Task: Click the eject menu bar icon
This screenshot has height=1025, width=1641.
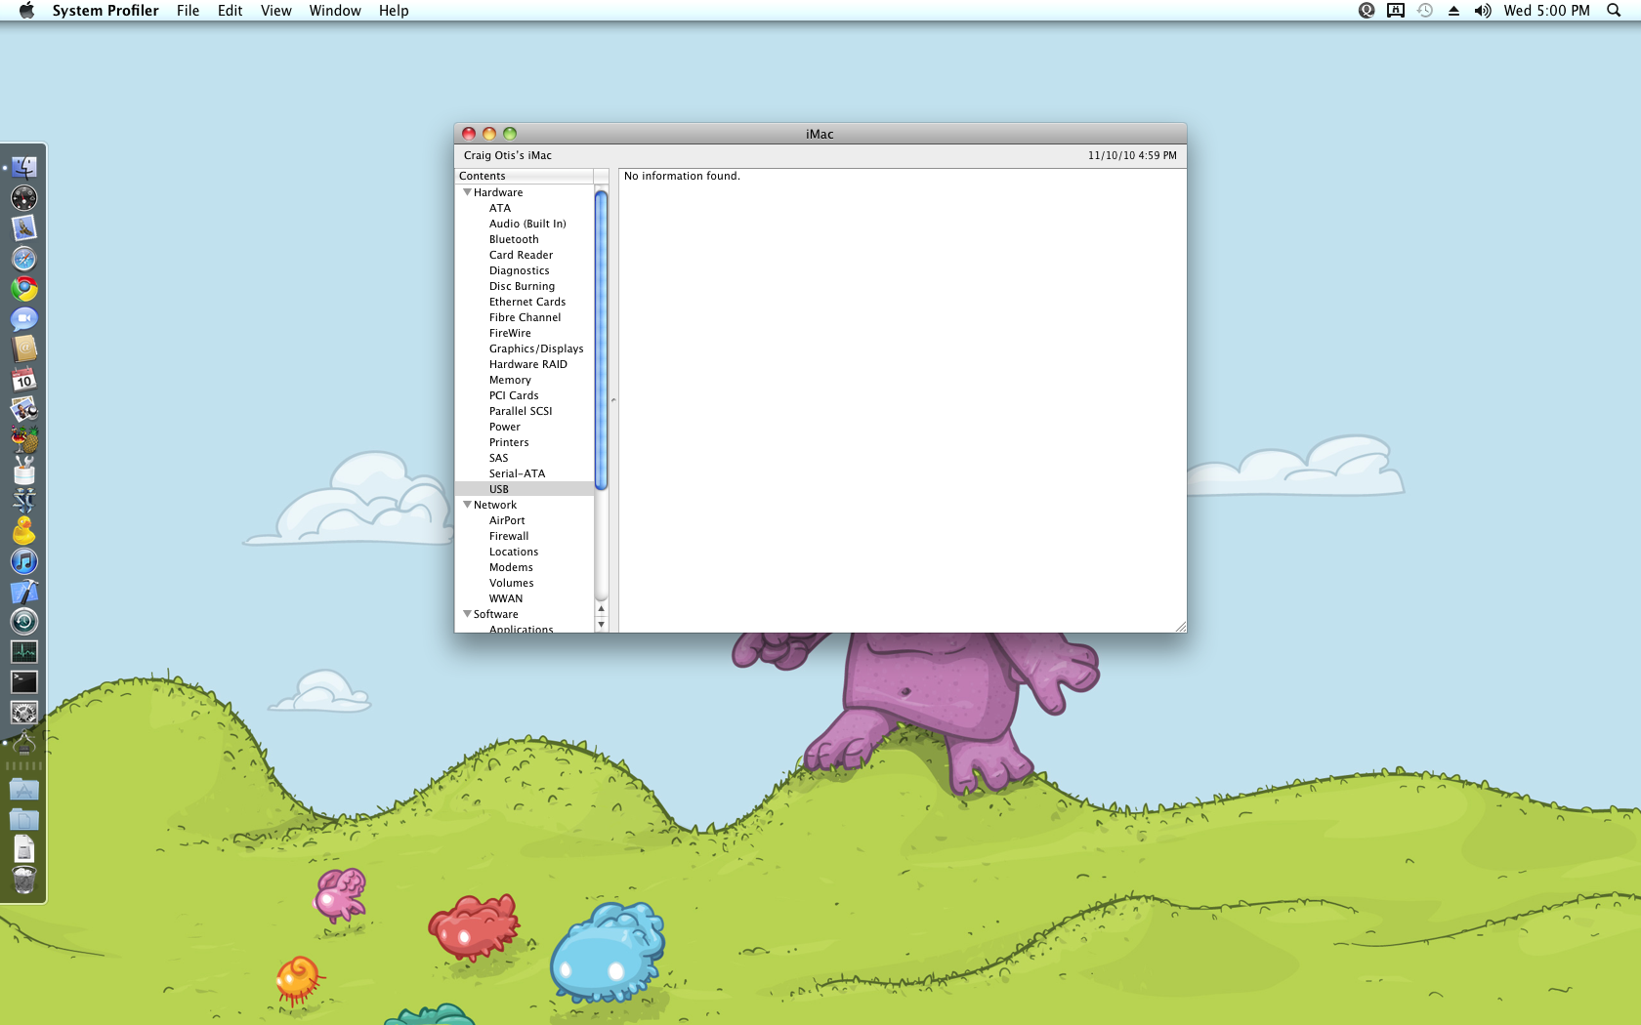Action: point(1453,11)
